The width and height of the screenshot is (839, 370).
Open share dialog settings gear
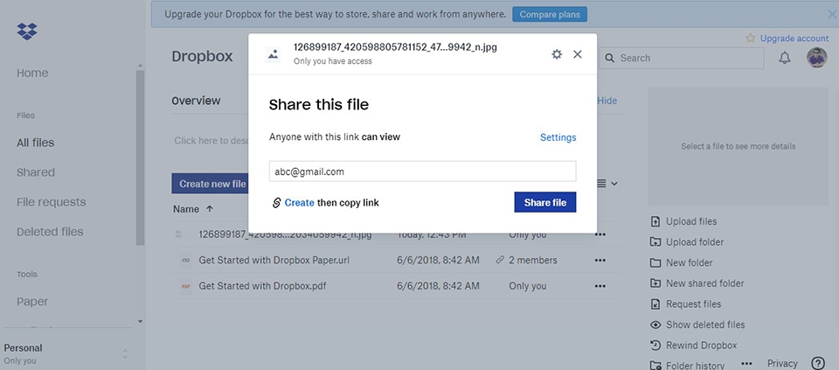click(x=557, y=54)
